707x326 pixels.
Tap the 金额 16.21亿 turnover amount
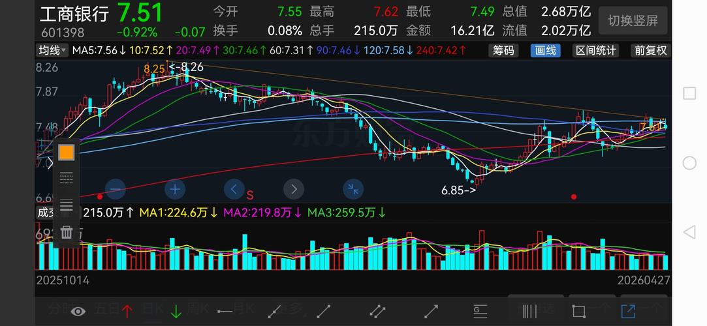[x=450, y=31]
